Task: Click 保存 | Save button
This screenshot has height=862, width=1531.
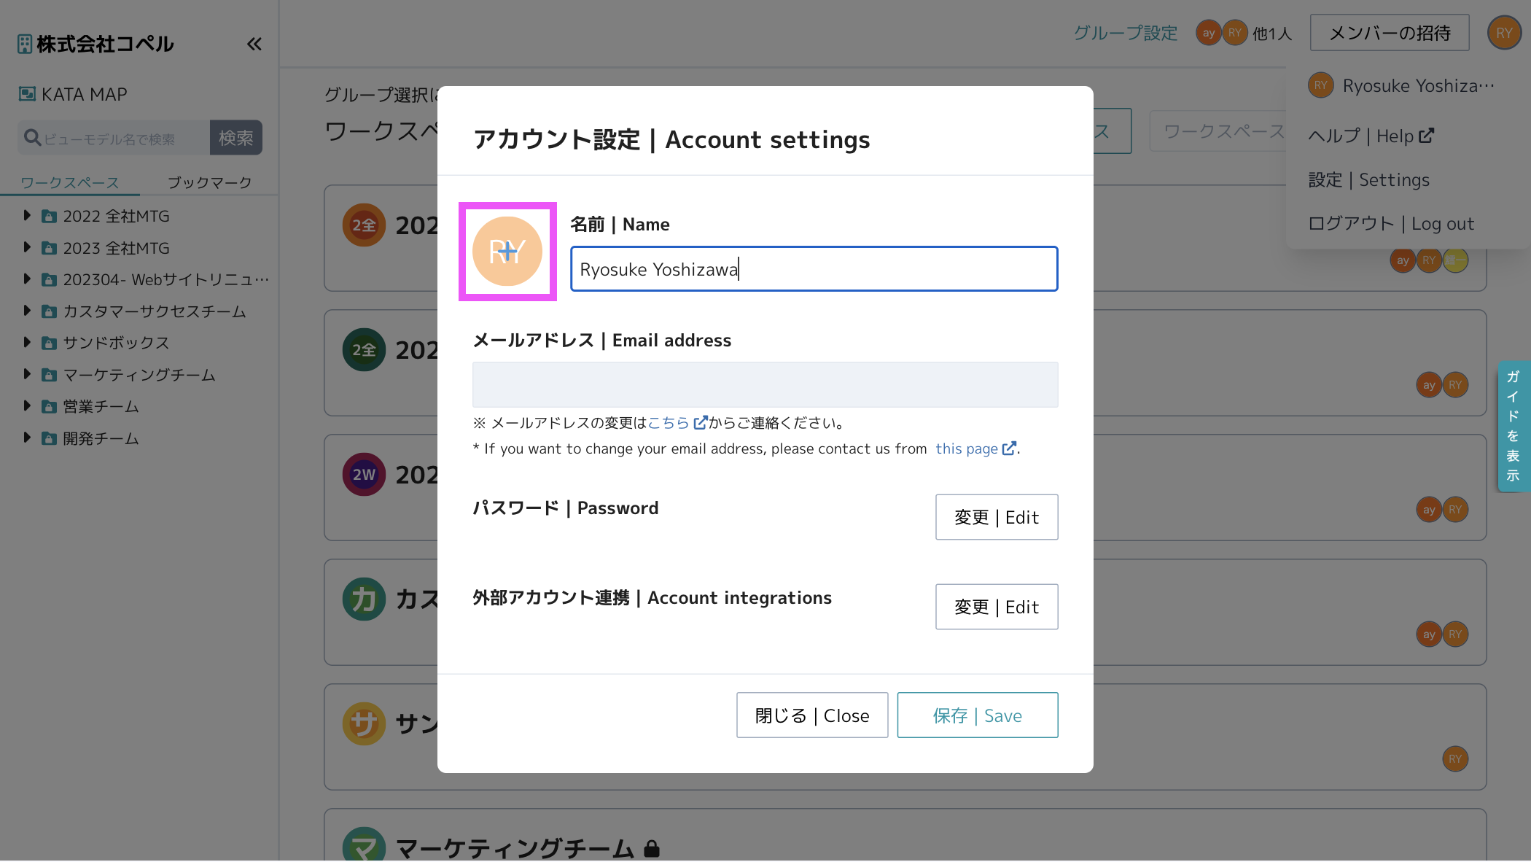Action: pos(978,715)
